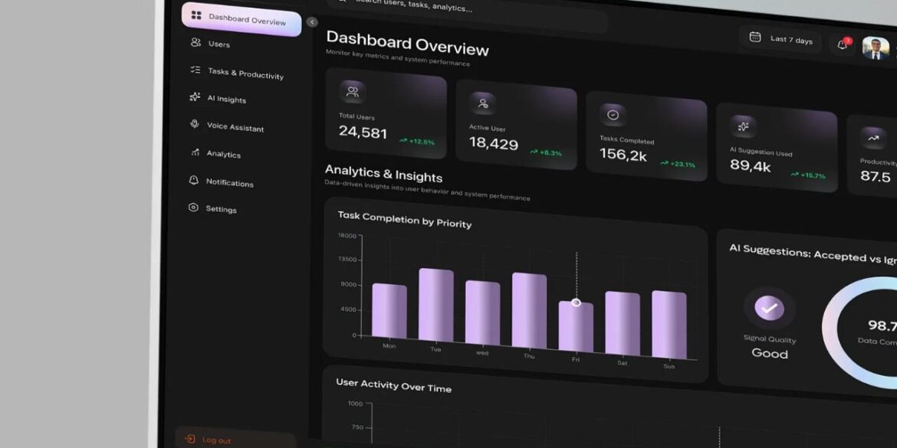This screenshot has width=897, height=448.
Task: Open Settings from the sidebar
Action: coord(220,209)
